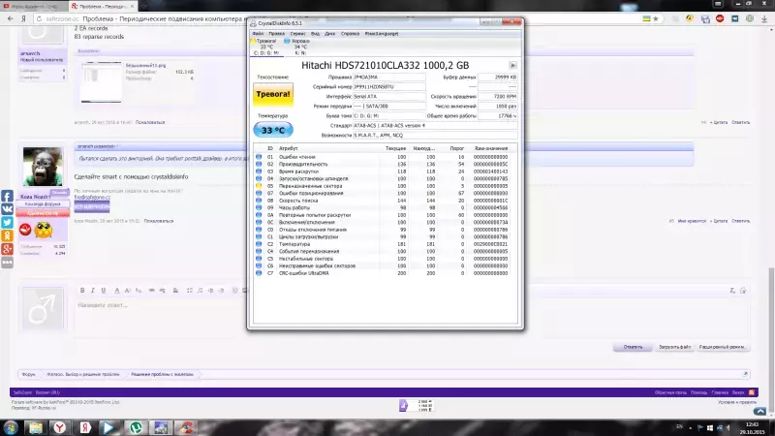Open arsavch user profile link
The width and height of the screenshot is (775, 436).
pos(30,53)
